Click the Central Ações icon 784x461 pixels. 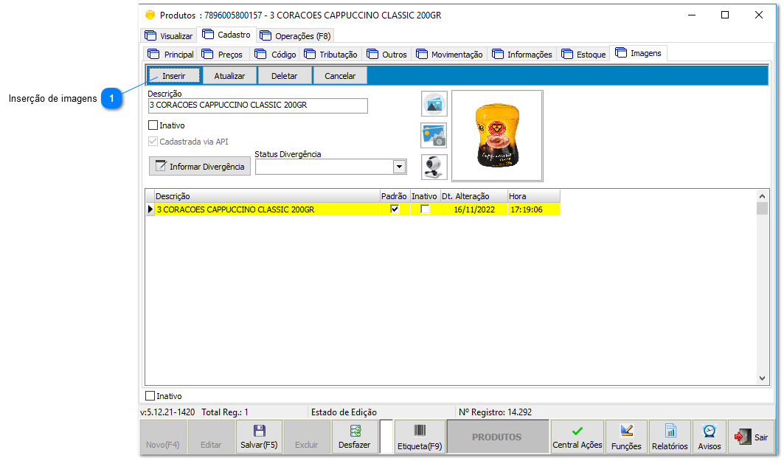pos(577,437)
